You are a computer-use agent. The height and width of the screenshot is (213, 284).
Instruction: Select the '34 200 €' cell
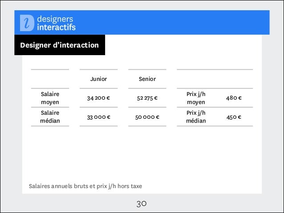pyautogui.click(x=98, y=98)
